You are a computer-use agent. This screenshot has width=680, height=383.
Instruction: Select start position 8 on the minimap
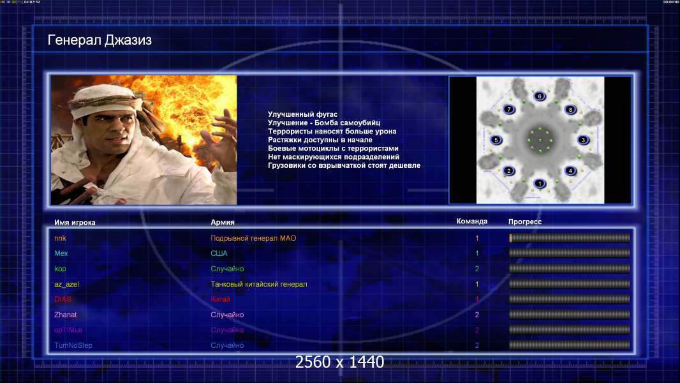pos(570,109)
